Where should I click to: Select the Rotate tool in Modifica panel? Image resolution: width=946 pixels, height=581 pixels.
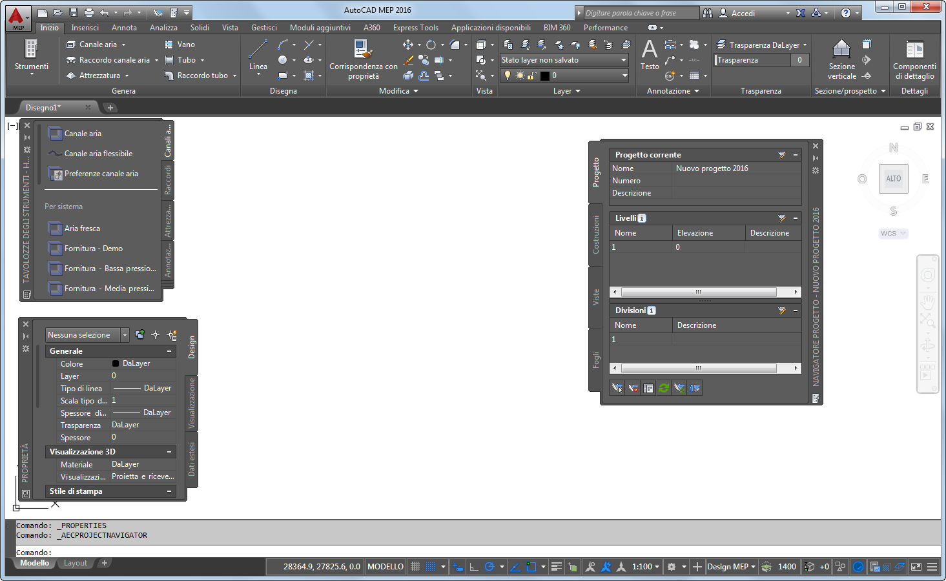pyautogui.click(x=431, y=45)
